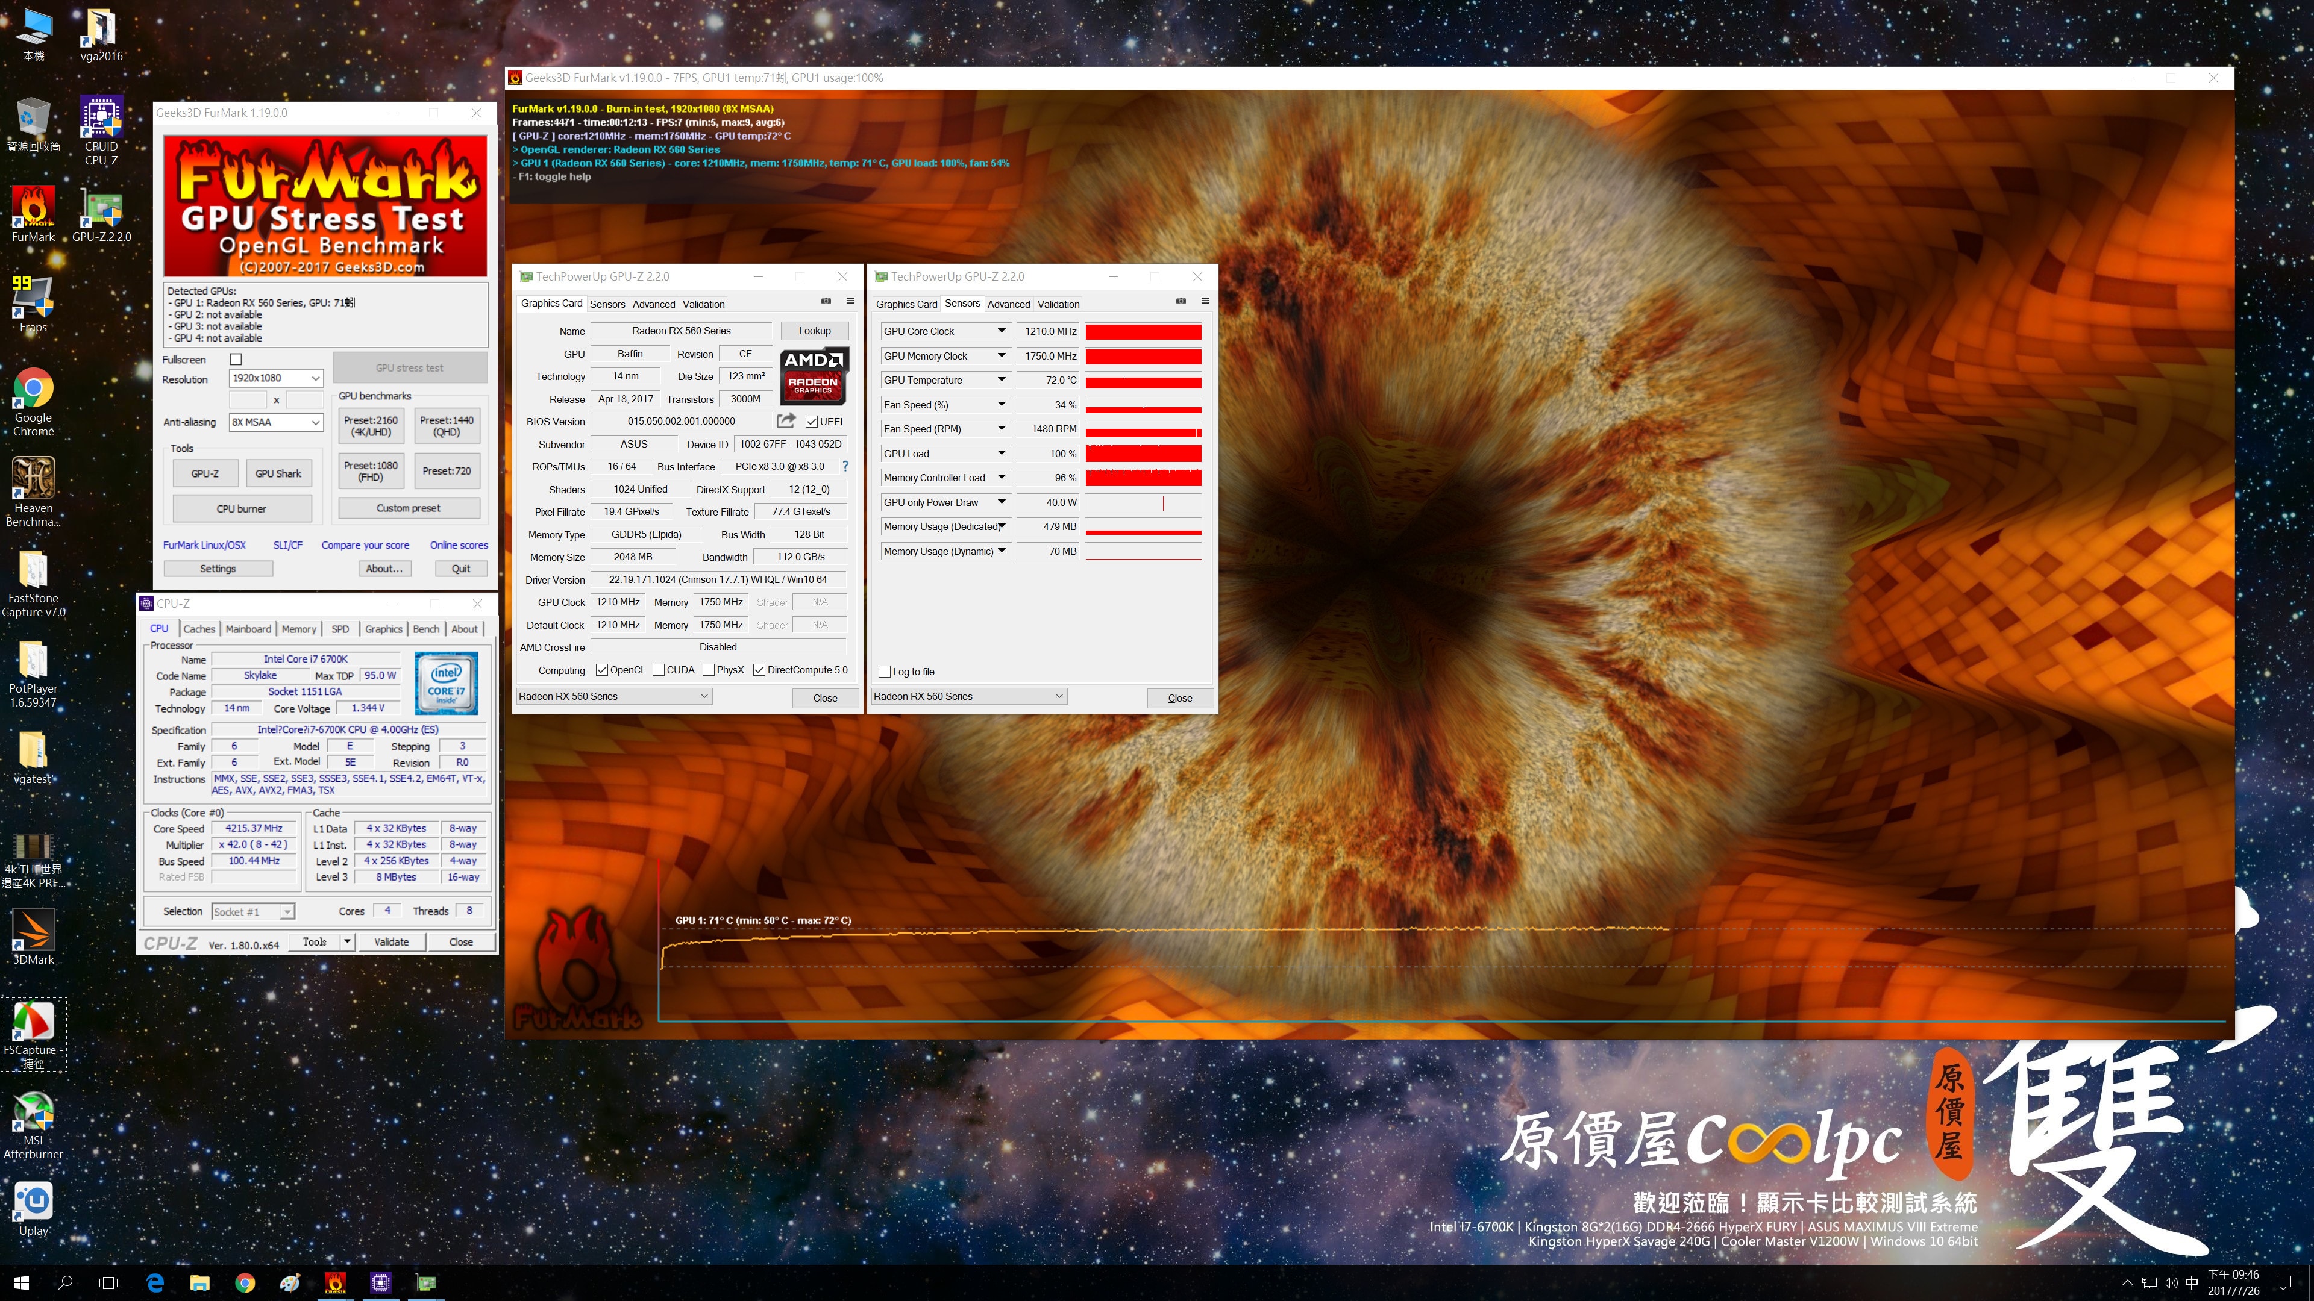Expand the GPU Temperature sensor dropdown
This screenshot has width=2314, height=1301.
1001,380
